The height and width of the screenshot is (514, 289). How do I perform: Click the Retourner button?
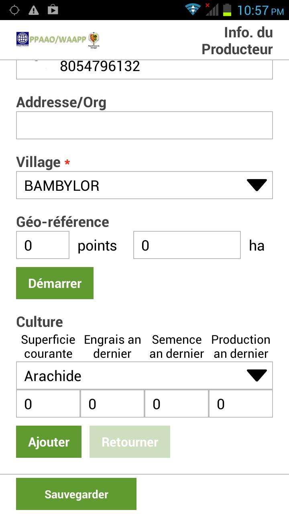pos(130,442)
